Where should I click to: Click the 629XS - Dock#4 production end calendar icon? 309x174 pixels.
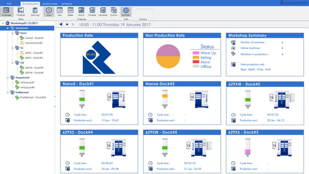click(x=68, y=169)
